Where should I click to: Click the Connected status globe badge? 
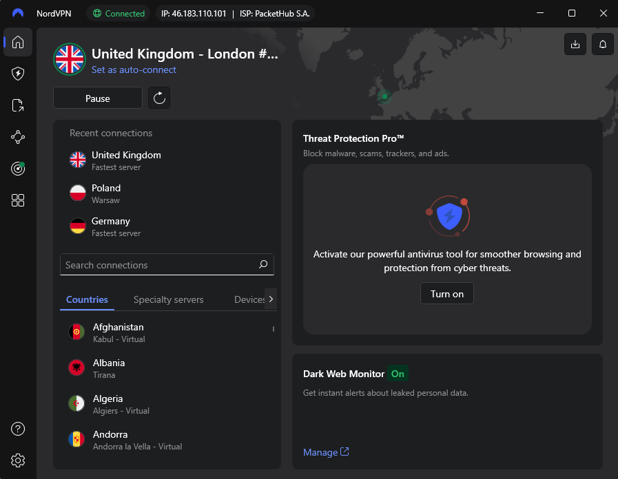[119, 13]
